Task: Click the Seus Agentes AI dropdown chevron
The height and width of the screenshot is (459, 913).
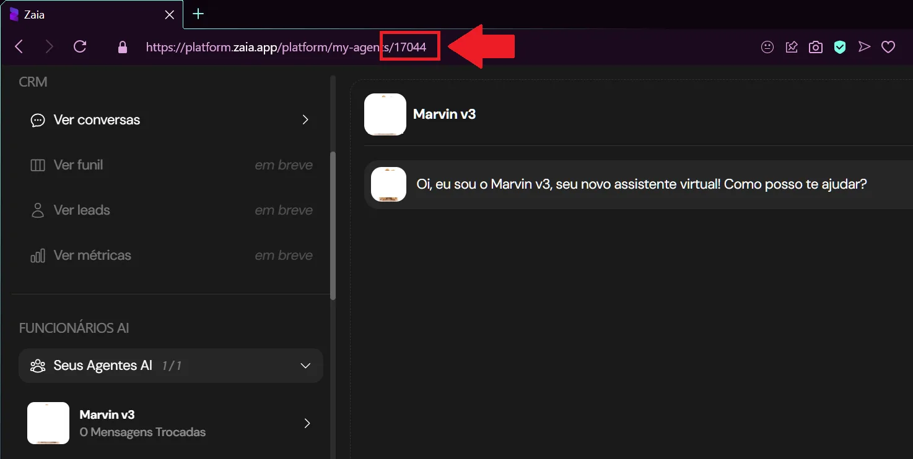Action: (x=305, y=366)
